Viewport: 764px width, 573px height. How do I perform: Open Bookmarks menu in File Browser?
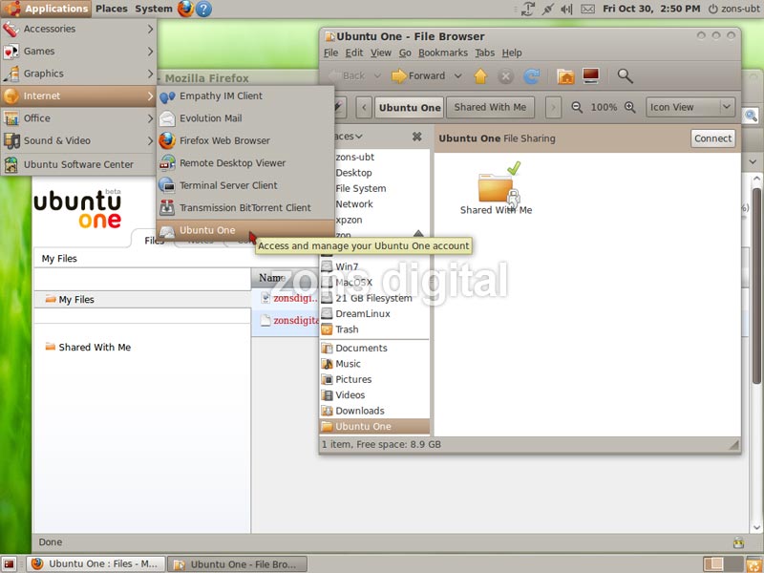[443, 53]
